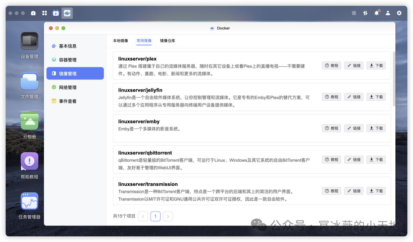Open 事件查看 in Docker sidebar
The image size is (413, 242).
click(x=75, y=101)
